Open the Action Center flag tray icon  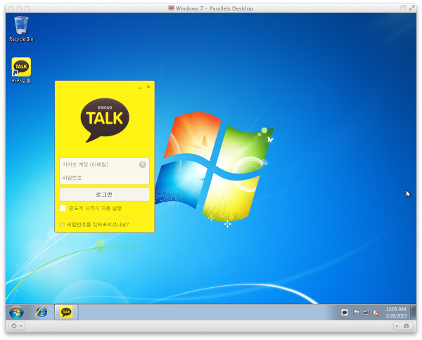[x=356, y=313]
